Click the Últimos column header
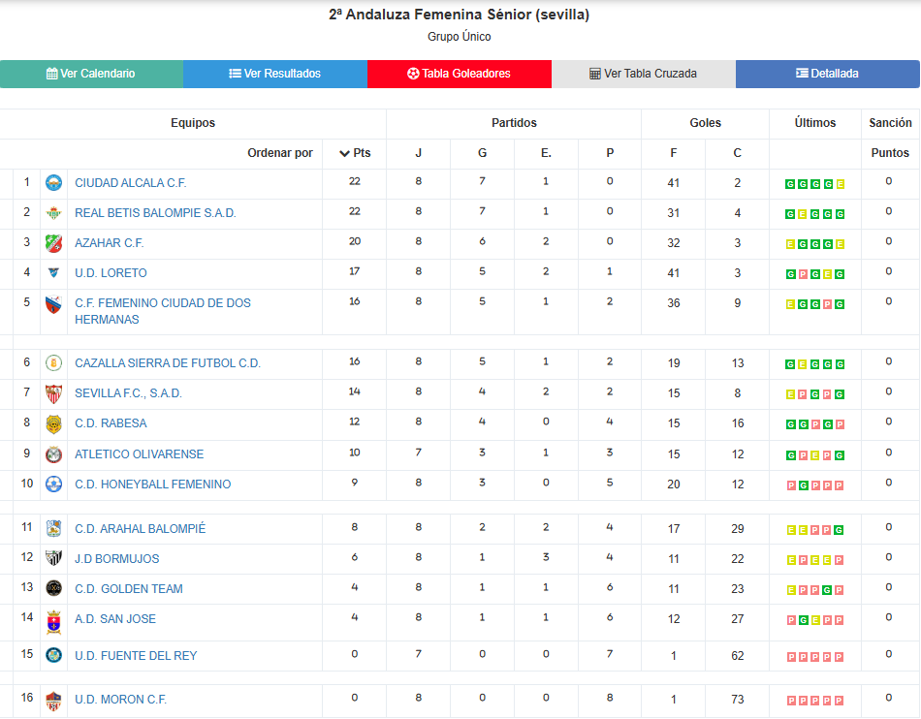The image size is (921, 719). click(x=815, y=123)
